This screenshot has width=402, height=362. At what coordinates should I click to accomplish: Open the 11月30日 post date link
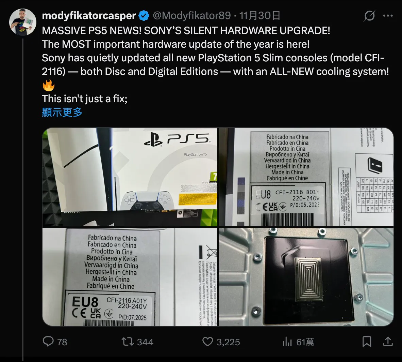tap(259, 16)
